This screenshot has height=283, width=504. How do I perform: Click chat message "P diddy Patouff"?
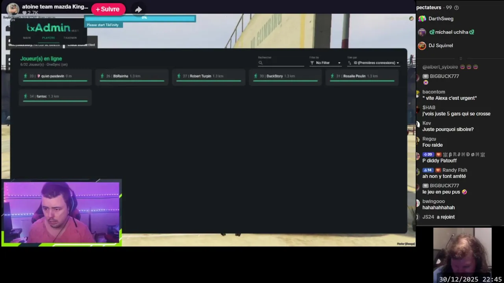(439, 161)
